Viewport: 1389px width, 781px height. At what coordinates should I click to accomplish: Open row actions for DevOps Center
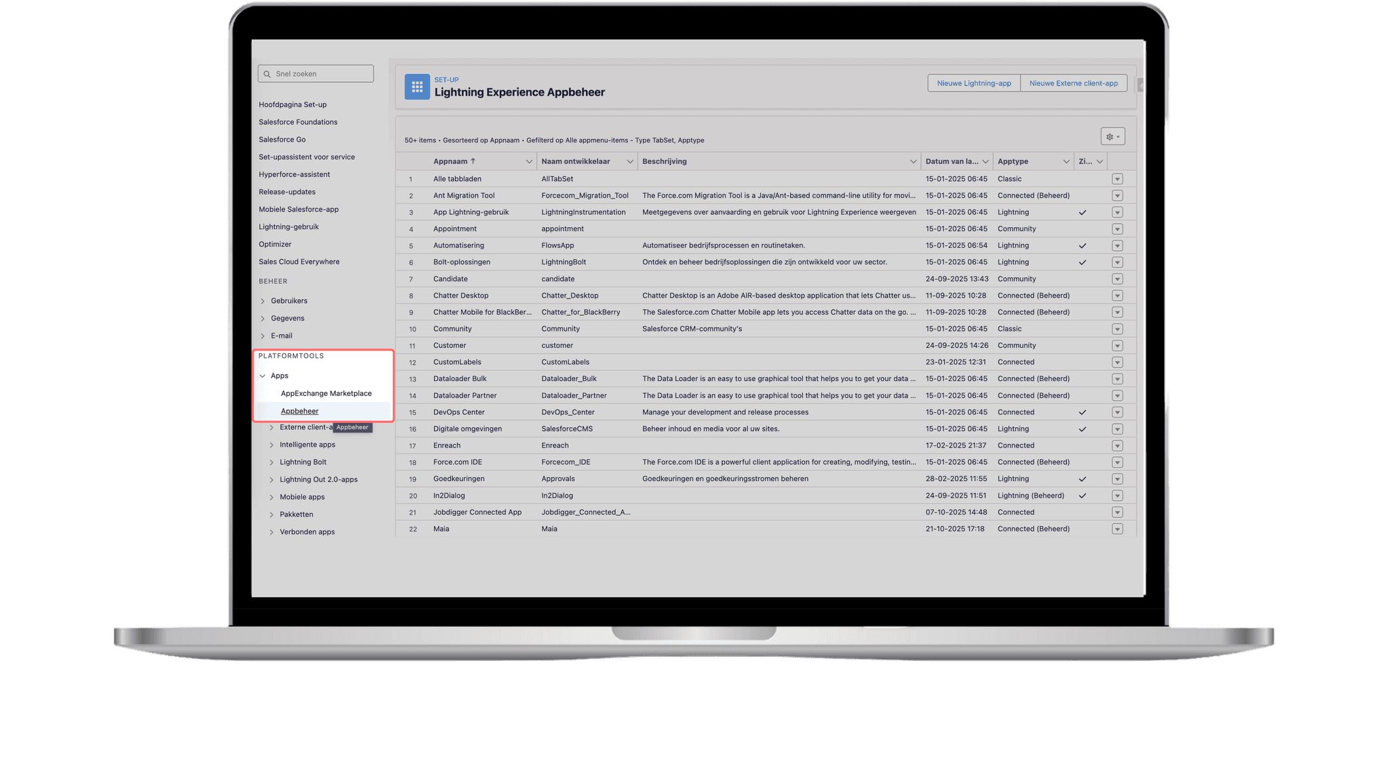coord(1117,412)
